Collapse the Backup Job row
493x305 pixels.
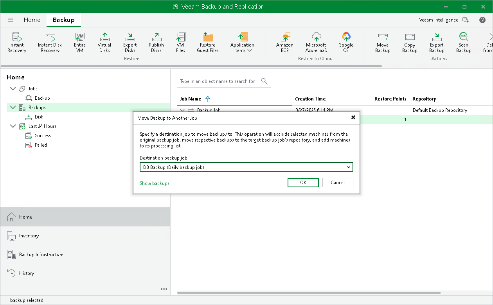[x=182, y=110]
